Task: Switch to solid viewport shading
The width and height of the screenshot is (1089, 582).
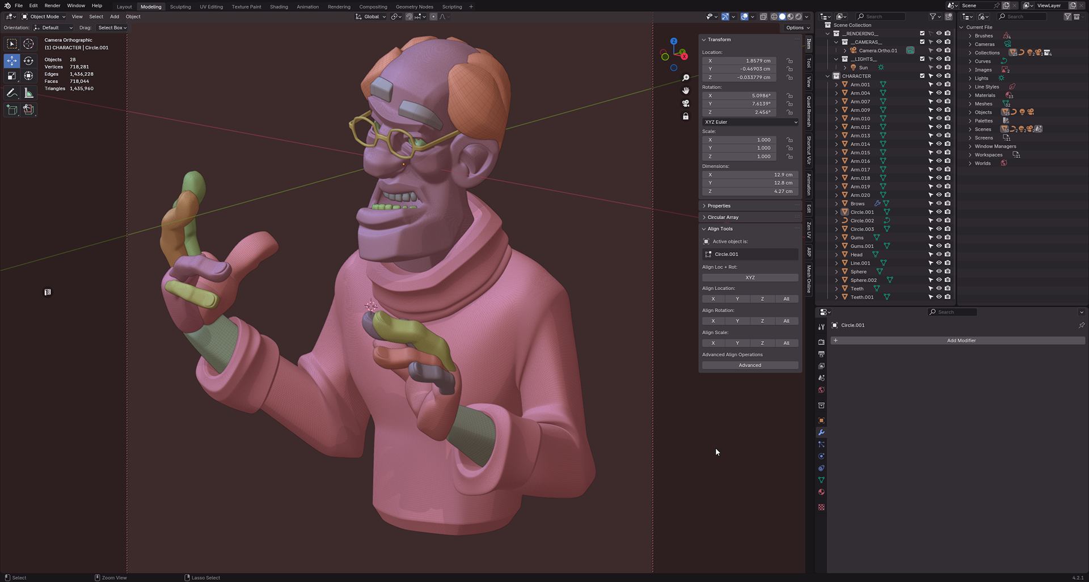Action: 782,16
